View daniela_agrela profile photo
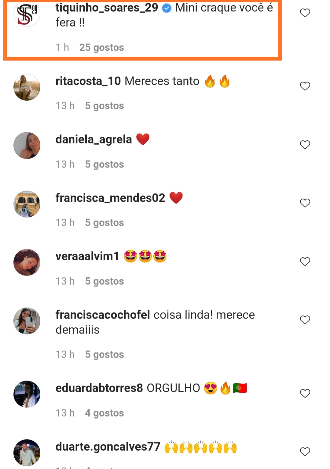 pyautogui.click(x=27, y=146)
